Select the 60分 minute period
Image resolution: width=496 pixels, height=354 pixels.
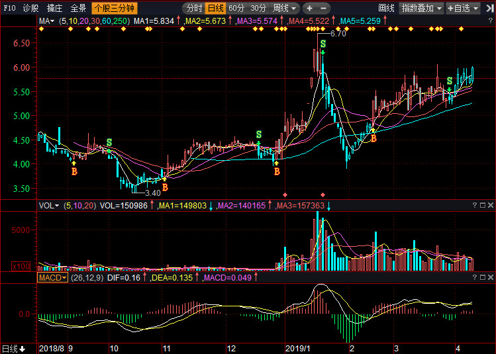[x=236, y=9]
